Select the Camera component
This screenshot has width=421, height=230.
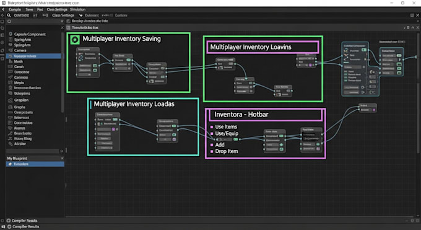tap(20, 51)
